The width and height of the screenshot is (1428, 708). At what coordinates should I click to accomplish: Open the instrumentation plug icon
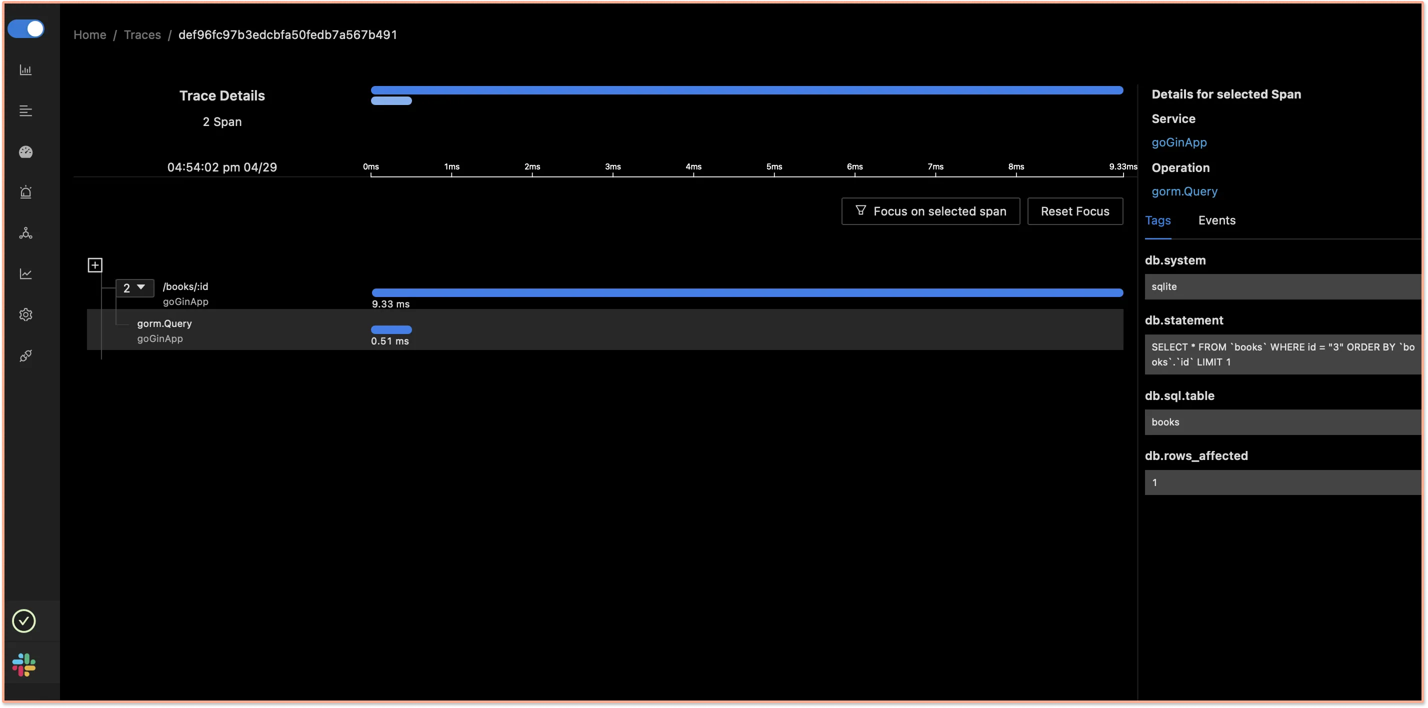pos(25,356)
